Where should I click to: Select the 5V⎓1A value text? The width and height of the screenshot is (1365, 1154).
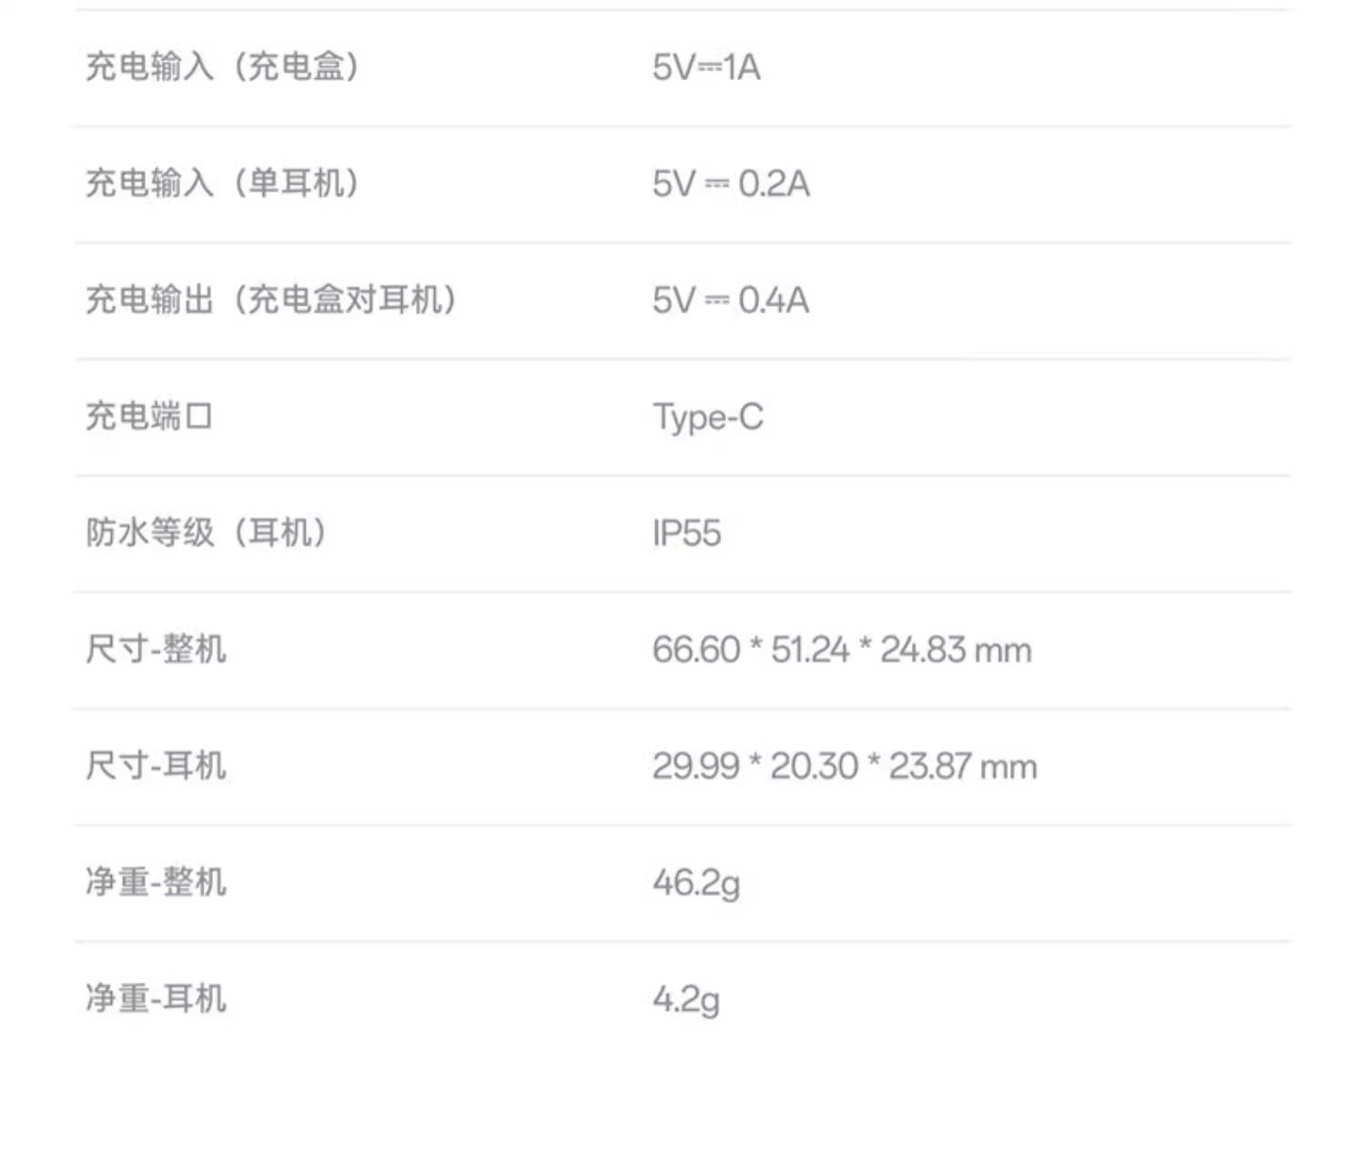coord(706,67)
